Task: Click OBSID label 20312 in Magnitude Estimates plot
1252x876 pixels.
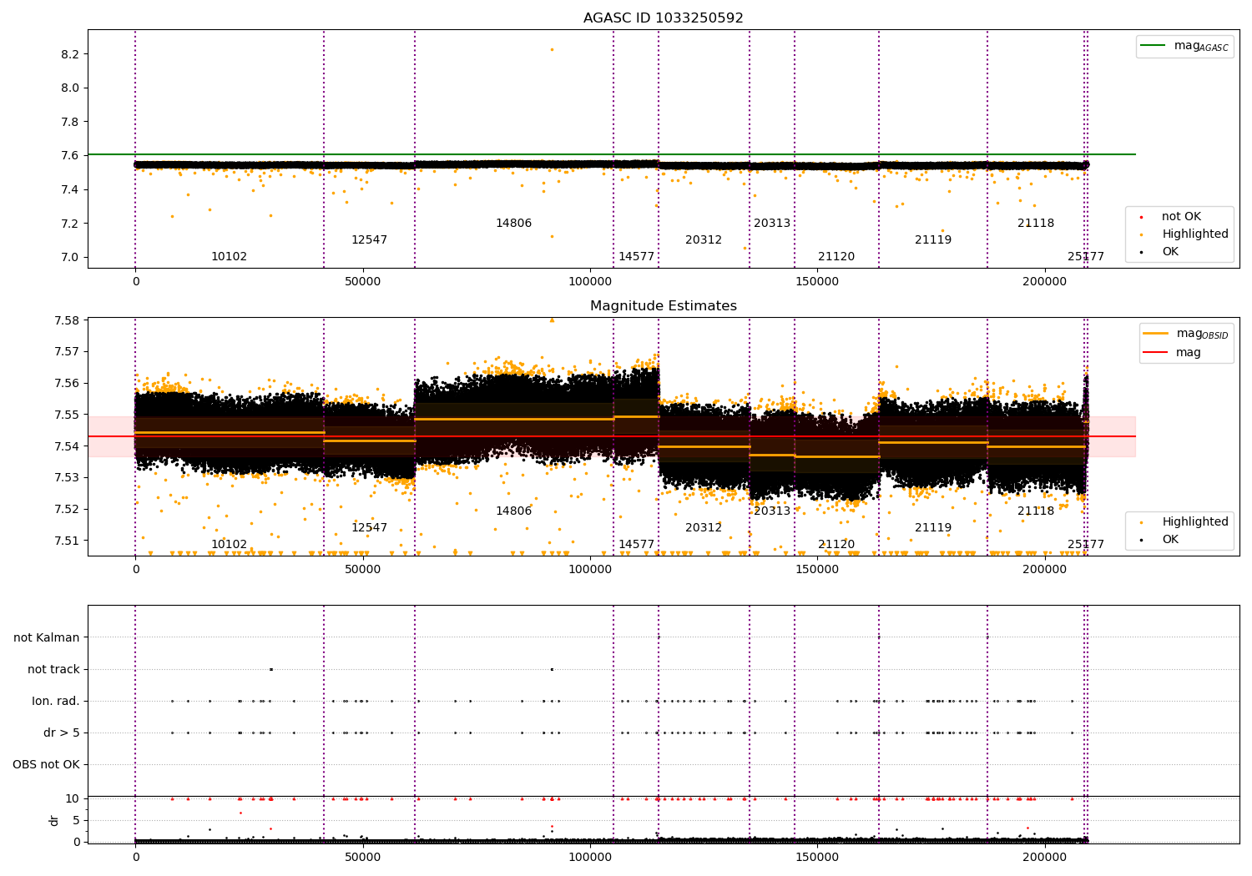Action: pyautogui.click(x=704, y=528)
